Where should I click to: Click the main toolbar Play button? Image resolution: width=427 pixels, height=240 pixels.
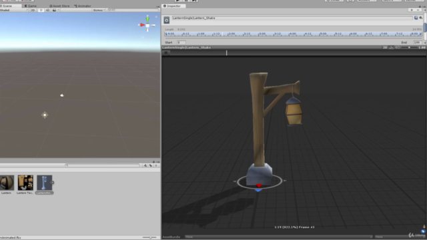(x=178, y=1)
